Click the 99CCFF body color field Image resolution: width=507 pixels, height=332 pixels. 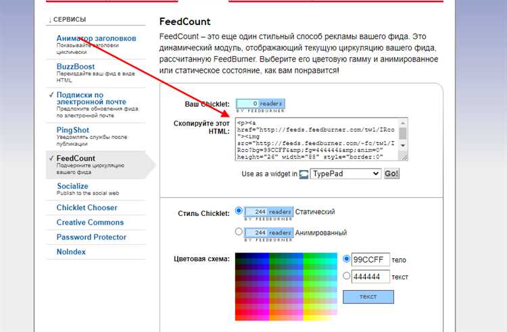click(x=370, y=259)
